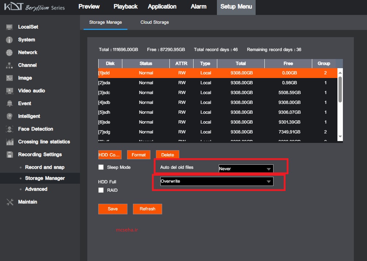Open the Advanced sub-item
The height and width of the screenshot is (261, 367).
[36, 189]
